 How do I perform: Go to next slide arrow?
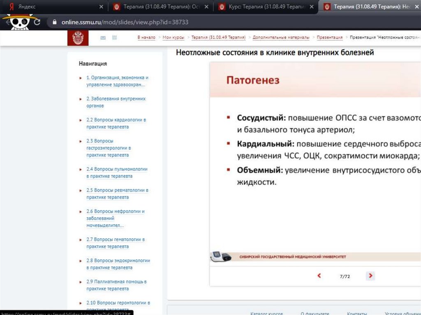click(x=370, y=276)
